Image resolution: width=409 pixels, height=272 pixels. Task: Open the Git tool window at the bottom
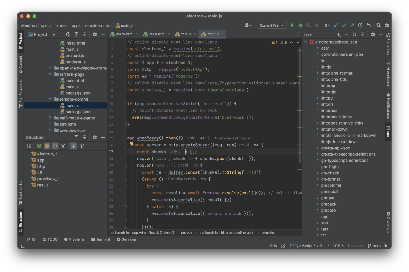(x=31, y=239)
